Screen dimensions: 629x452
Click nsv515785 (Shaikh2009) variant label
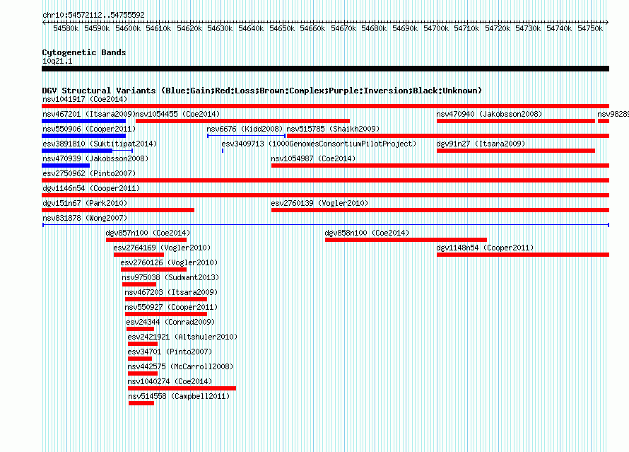pyautogui.click(x=333, y=129)
